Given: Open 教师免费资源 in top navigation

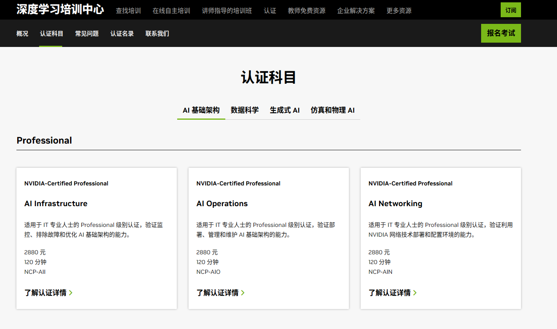Looking at the screenshot, I should [x=307, y=11].
